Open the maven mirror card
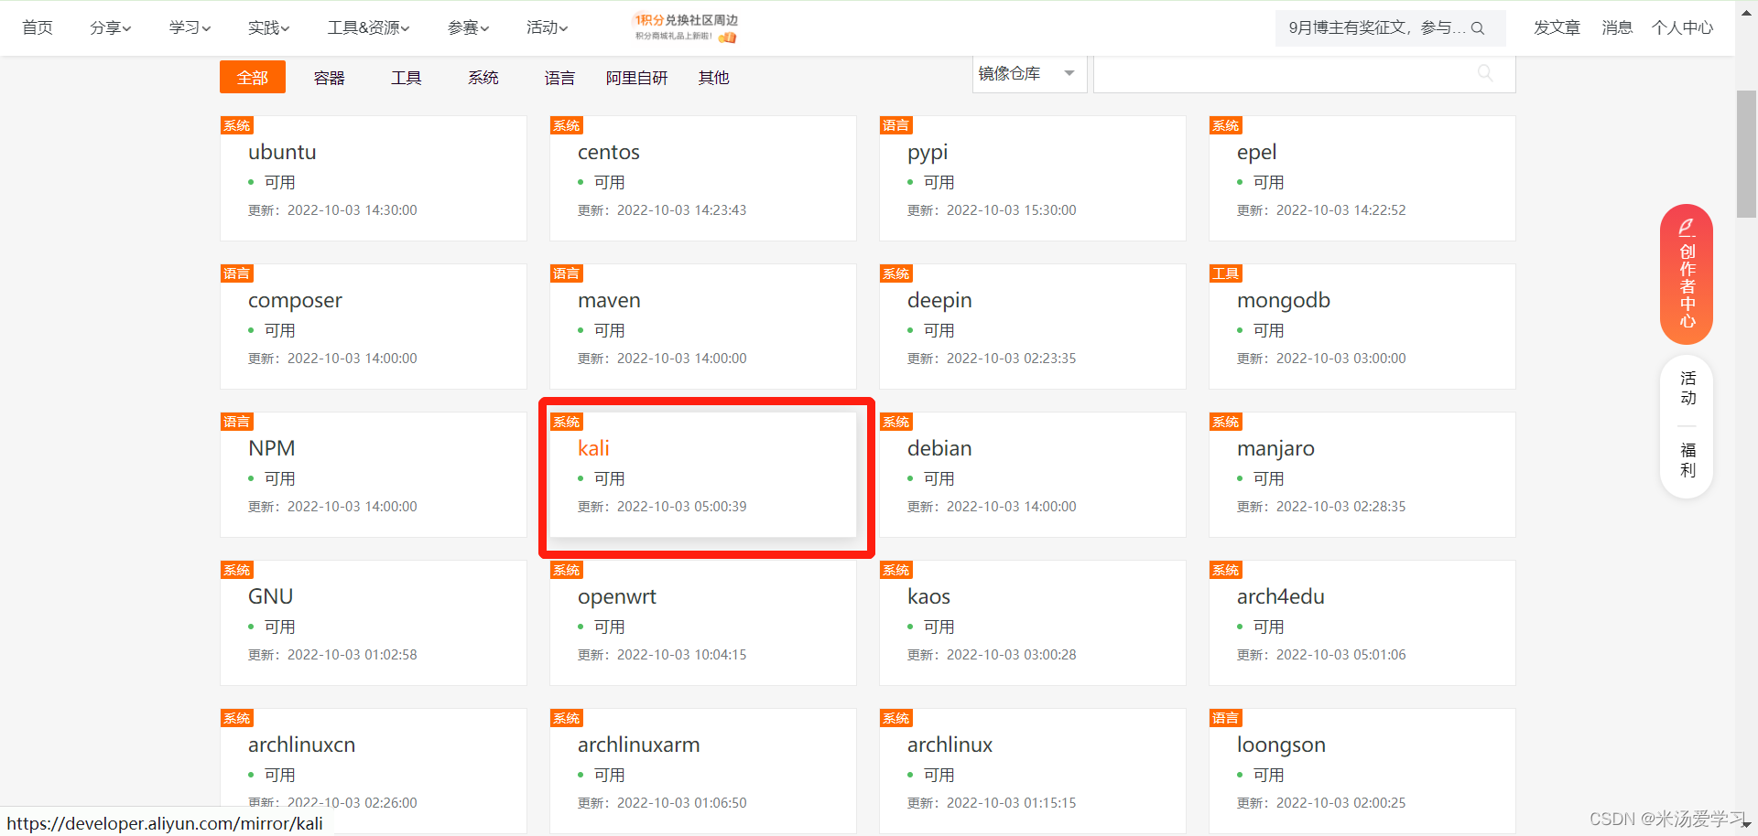This screenshot has height=836, width=1758. tap(703, 327)
